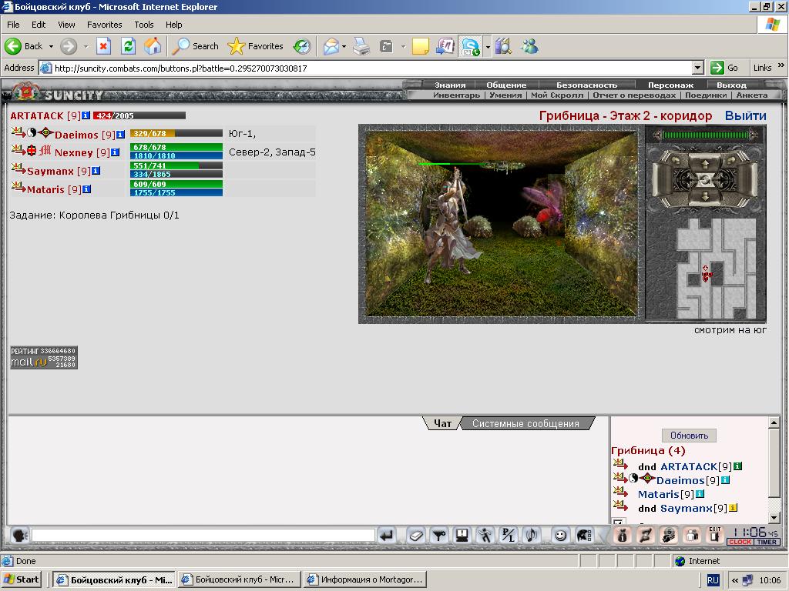Open info icon beside Saymanx in party list

pyautogui.click(x=96, y=170)
